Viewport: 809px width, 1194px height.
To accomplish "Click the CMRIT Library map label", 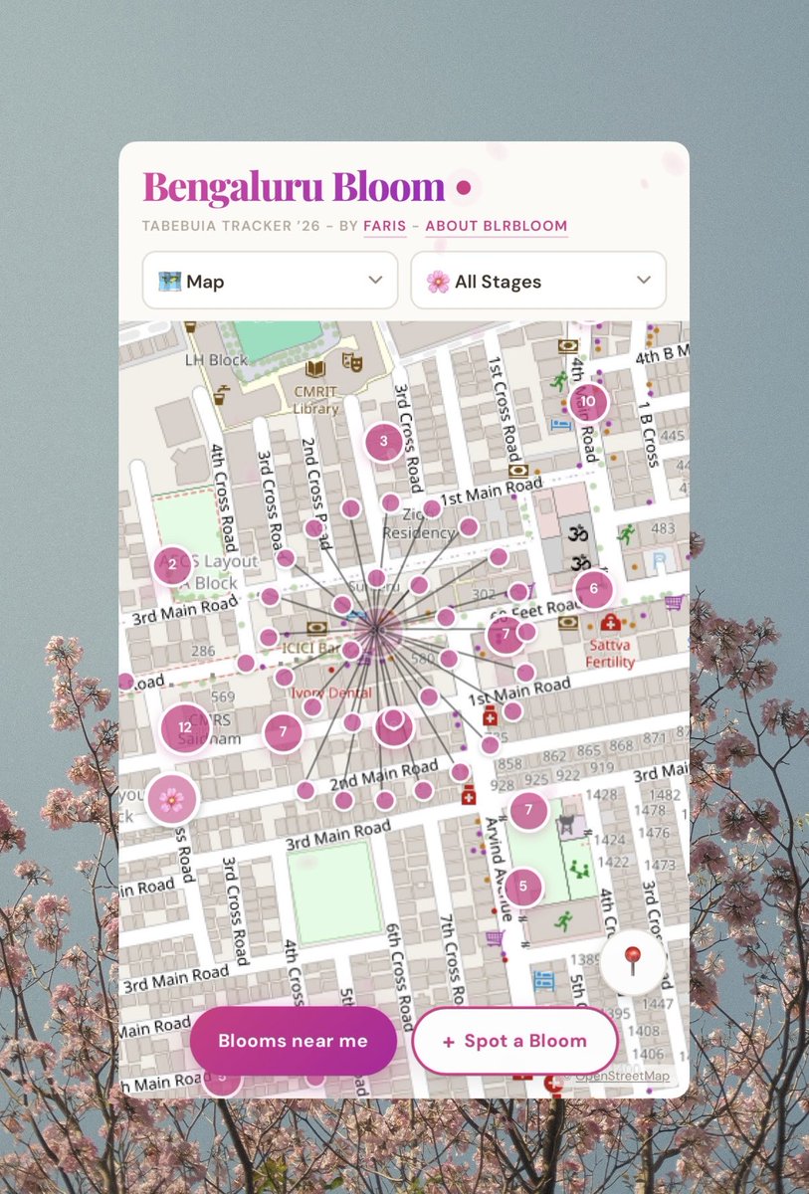I will [x=316, y=400].
